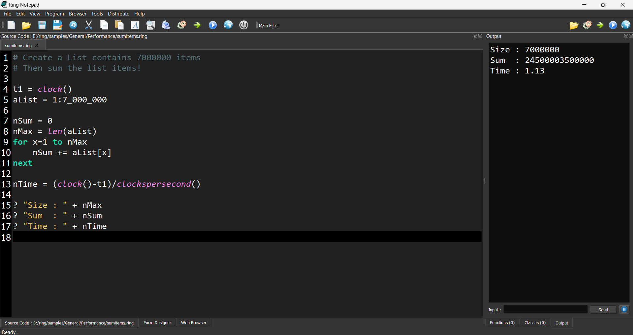Click the Cut scissors icon
This screenshot has height=335, width=633.
[89, 25]
